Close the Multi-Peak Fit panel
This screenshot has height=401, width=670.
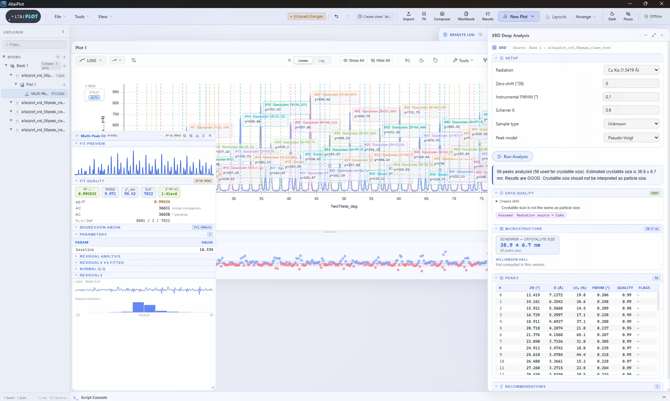[210, 136]
